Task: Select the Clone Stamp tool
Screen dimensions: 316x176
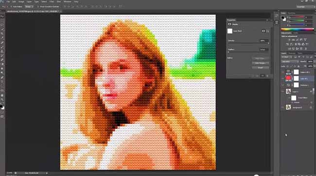Action: point(2,51)
